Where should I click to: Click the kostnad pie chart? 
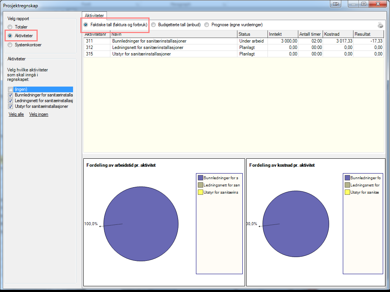click(x=296, y=224)
